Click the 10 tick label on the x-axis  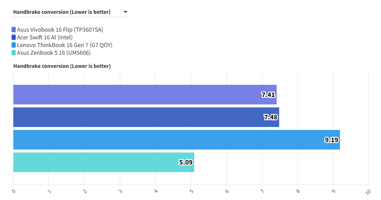point(368,191)
